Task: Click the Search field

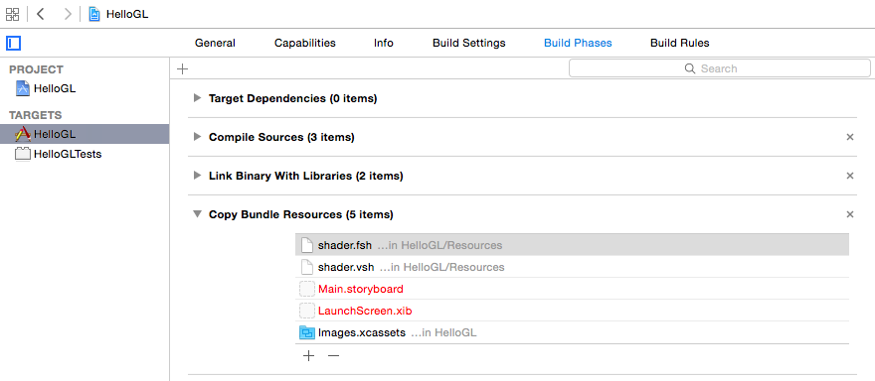Action: tap(719, 68)
